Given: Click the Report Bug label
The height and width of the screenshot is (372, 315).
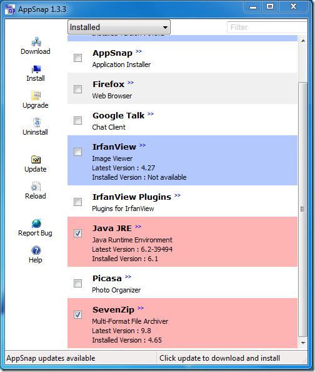Looking at the screenshot, I should pyautogui.click(x=35, y=233).
